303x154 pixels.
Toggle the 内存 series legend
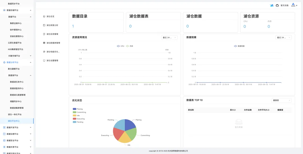click(129, 46)
